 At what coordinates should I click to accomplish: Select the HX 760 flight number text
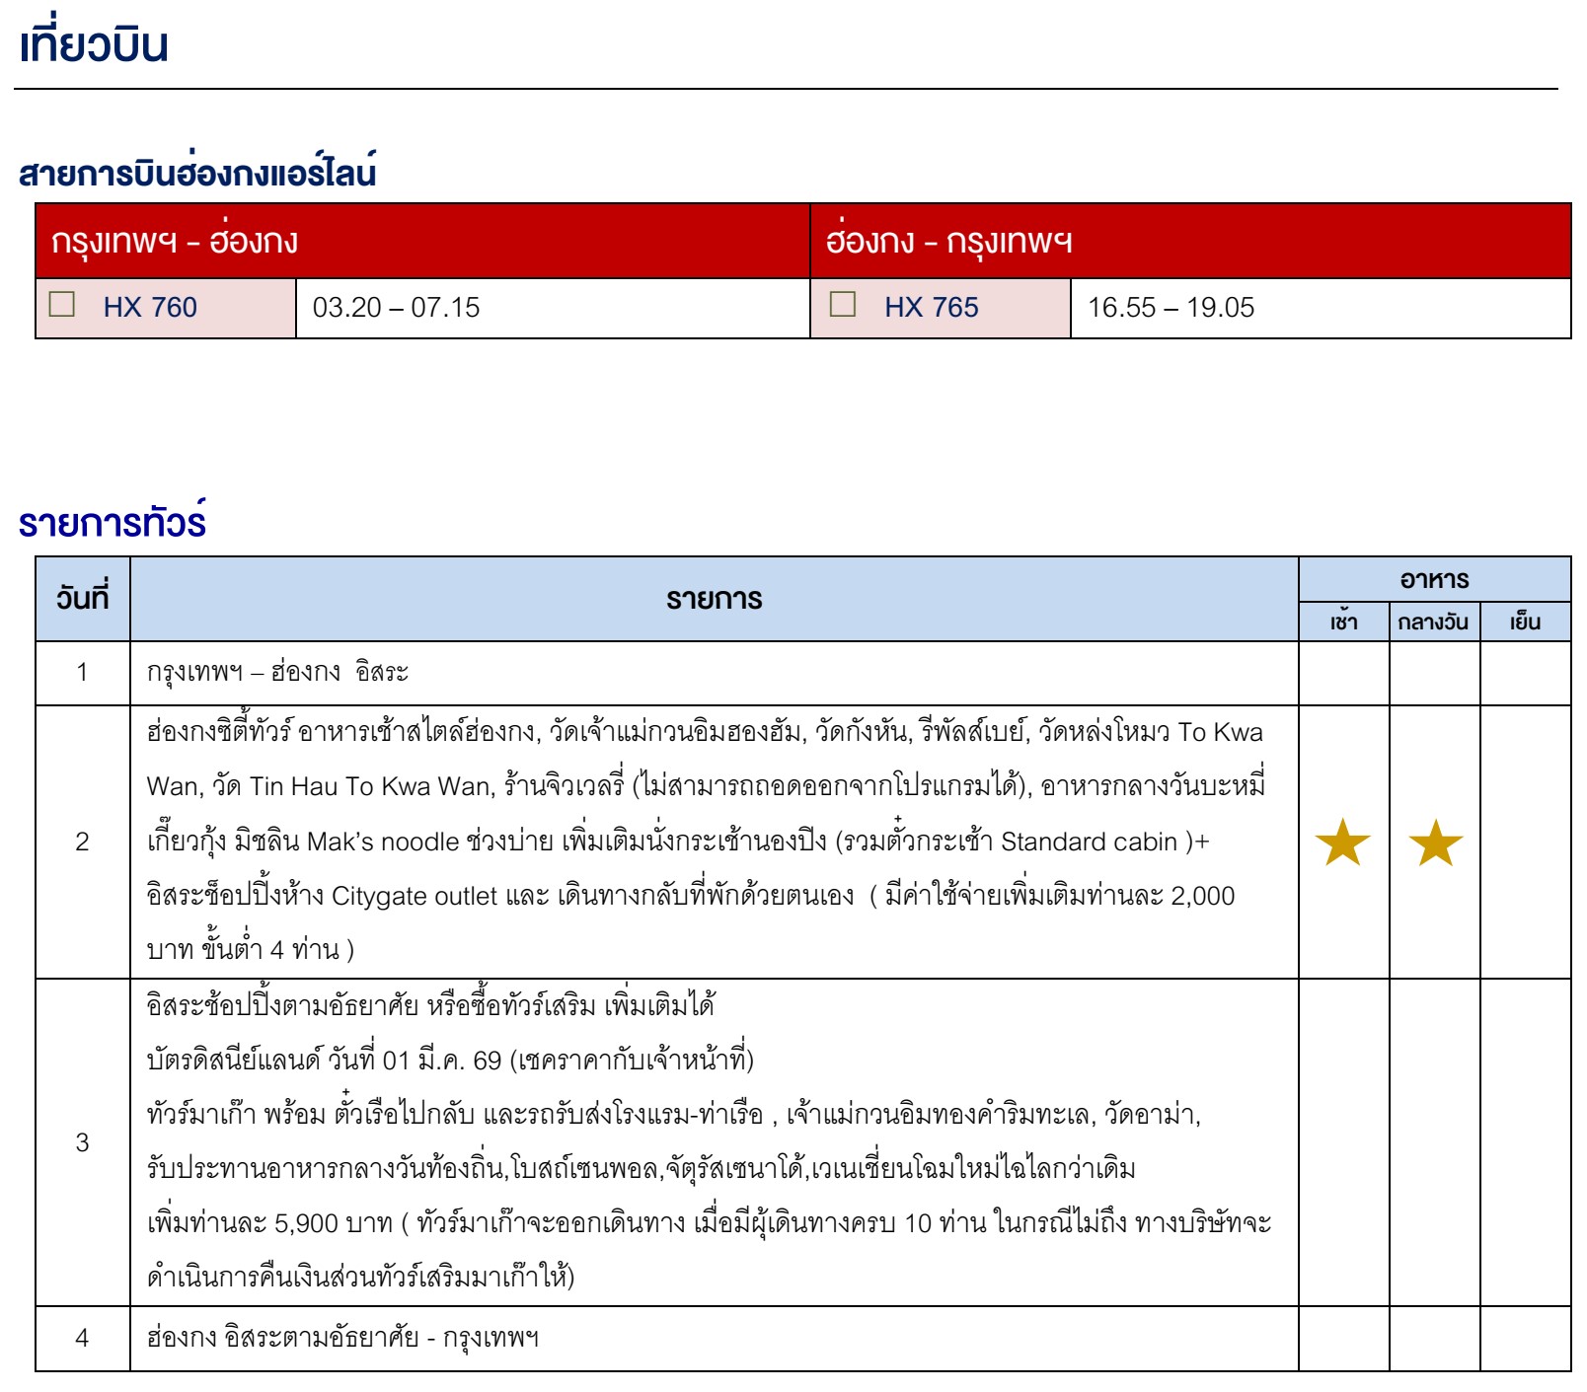tap(150, 308)
